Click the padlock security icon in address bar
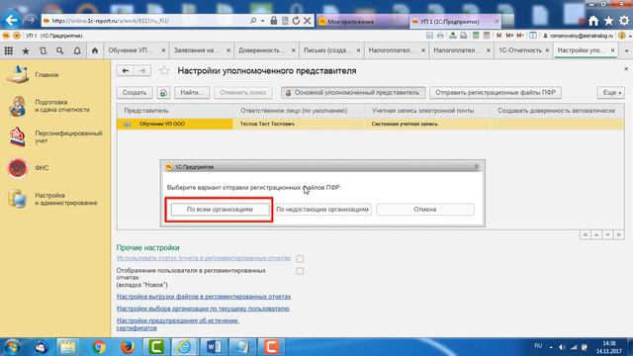Screen dimensions: 633x356 click(x=273, y=21)
